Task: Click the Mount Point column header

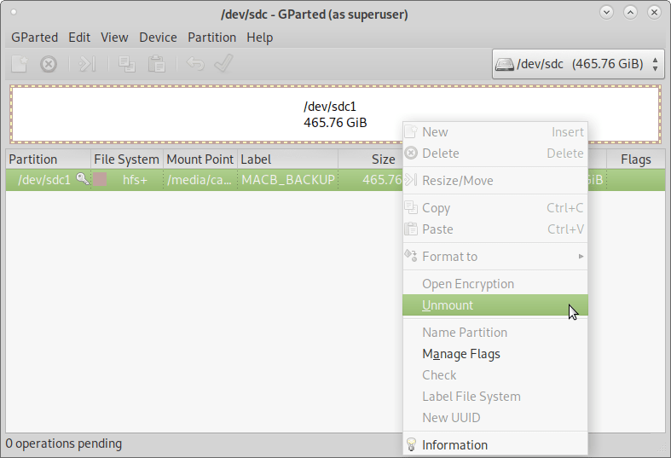Action: (x=200, y=159)
